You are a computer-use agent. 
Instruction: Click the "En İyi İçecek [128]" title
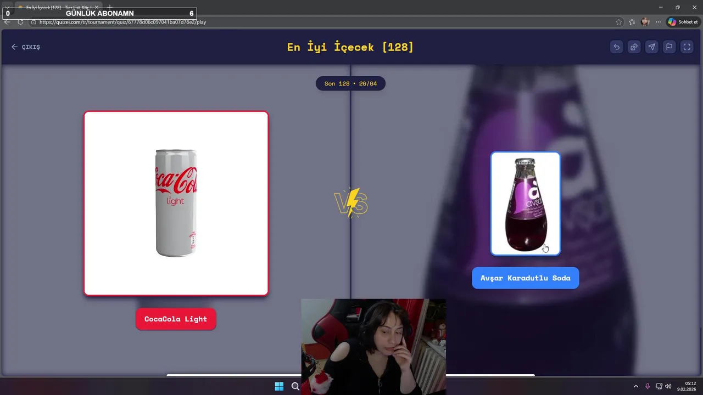(350, 47)
